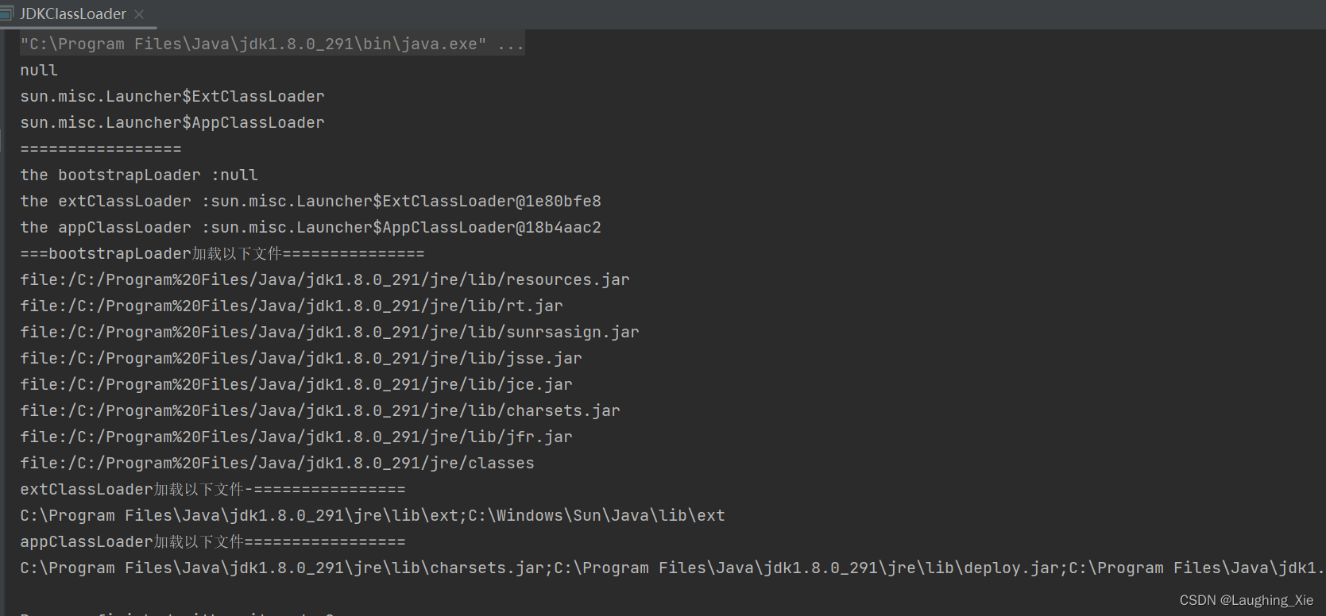Click the rt.jar file path link
The width and height of the screenshot is (1326, 616).
(291, 306)
